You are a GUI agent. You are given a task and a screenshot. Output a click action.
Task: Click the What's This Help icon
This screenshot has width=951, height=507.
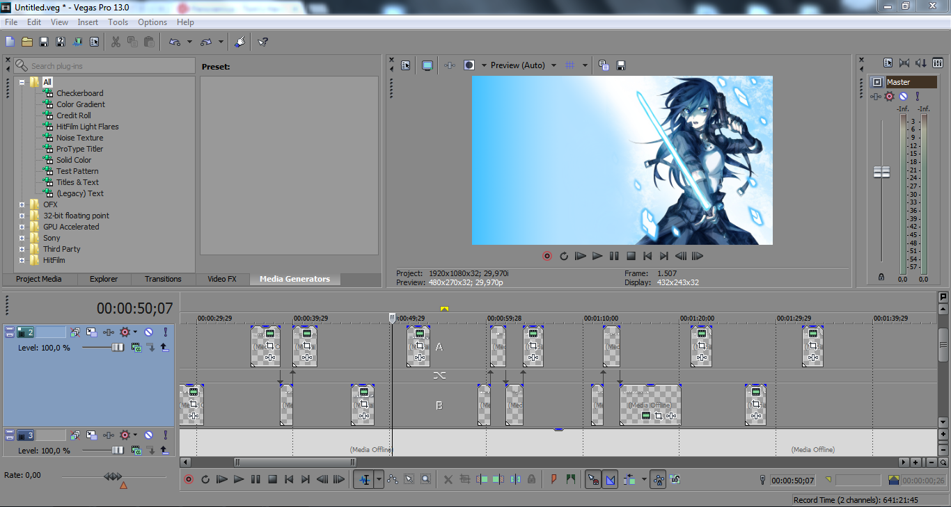pyautogui.click(x=262, y=42)
